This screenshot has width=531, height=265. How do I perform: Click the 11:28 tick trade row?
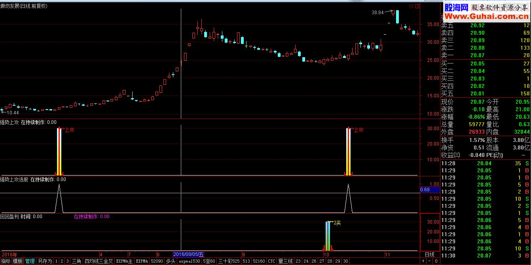point(486,163)
